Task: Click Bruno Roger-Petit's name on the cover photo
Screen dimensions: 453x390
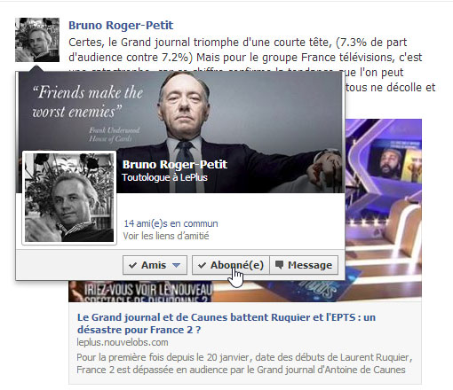Action: pos(175,165)
